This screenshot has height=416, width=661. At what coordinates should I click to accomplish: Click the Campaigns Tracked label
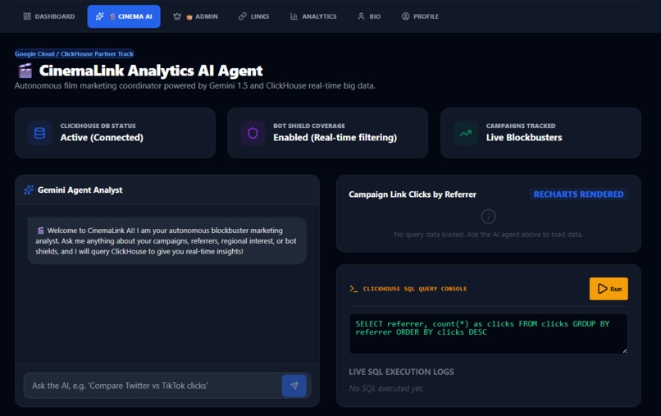[x=521, y=126]
